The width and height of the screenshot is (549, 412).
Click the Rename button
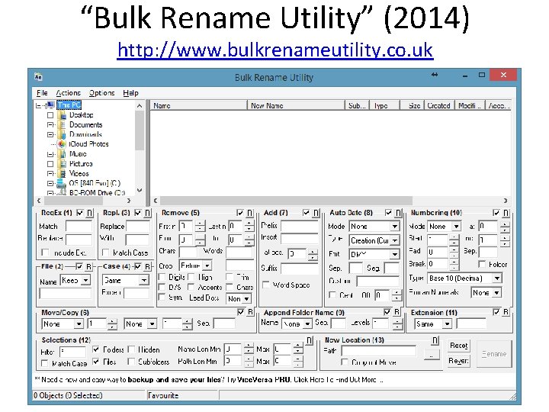pyautogui.click(x=494, y=353)
